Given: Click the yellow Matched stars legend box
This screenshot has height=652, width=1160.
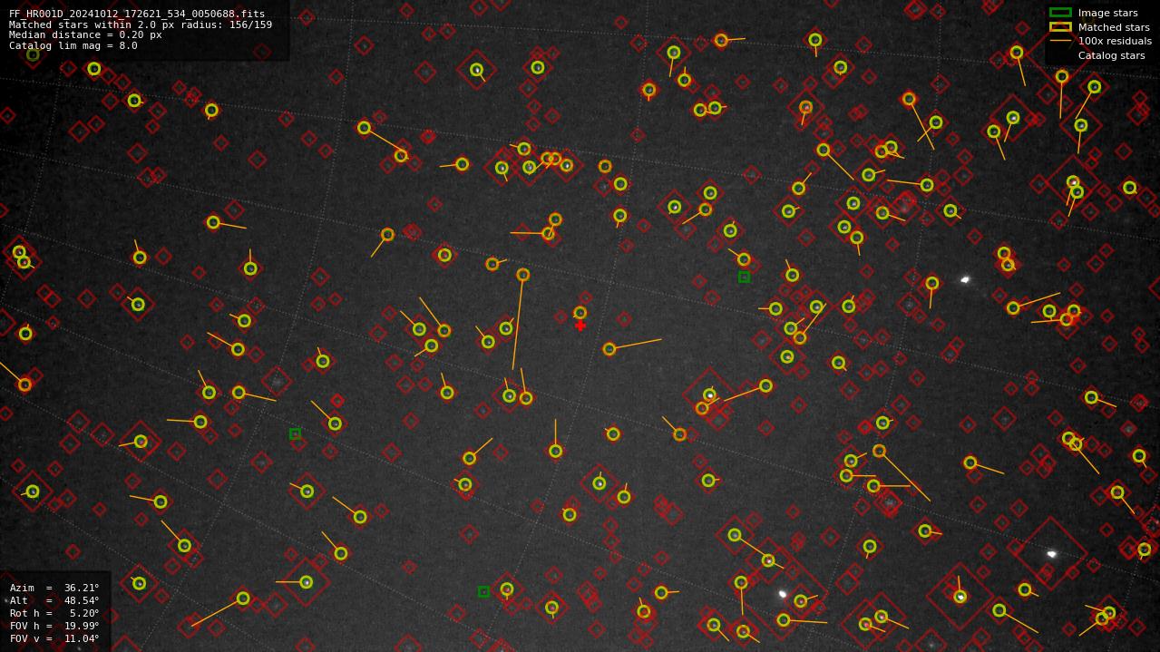Looking at the screenshot, I should coord(1060,27).
